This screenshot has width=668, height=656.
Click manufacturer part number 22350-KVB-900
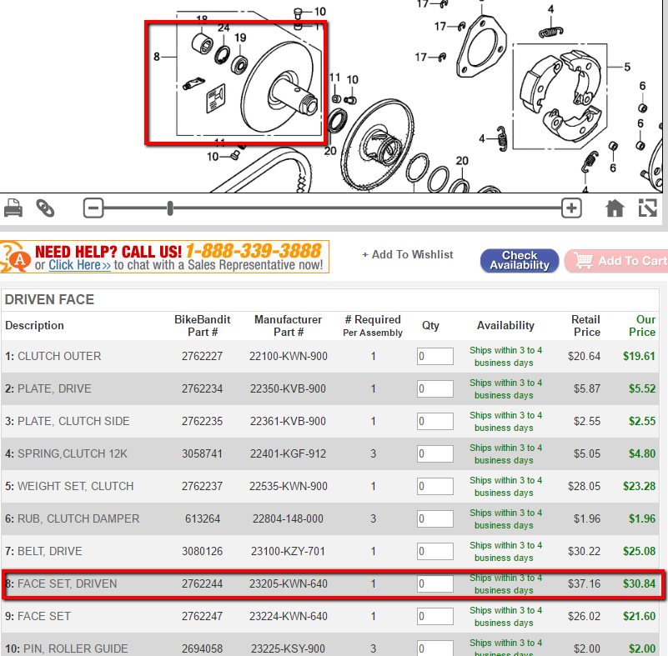(x=288, y=388)
